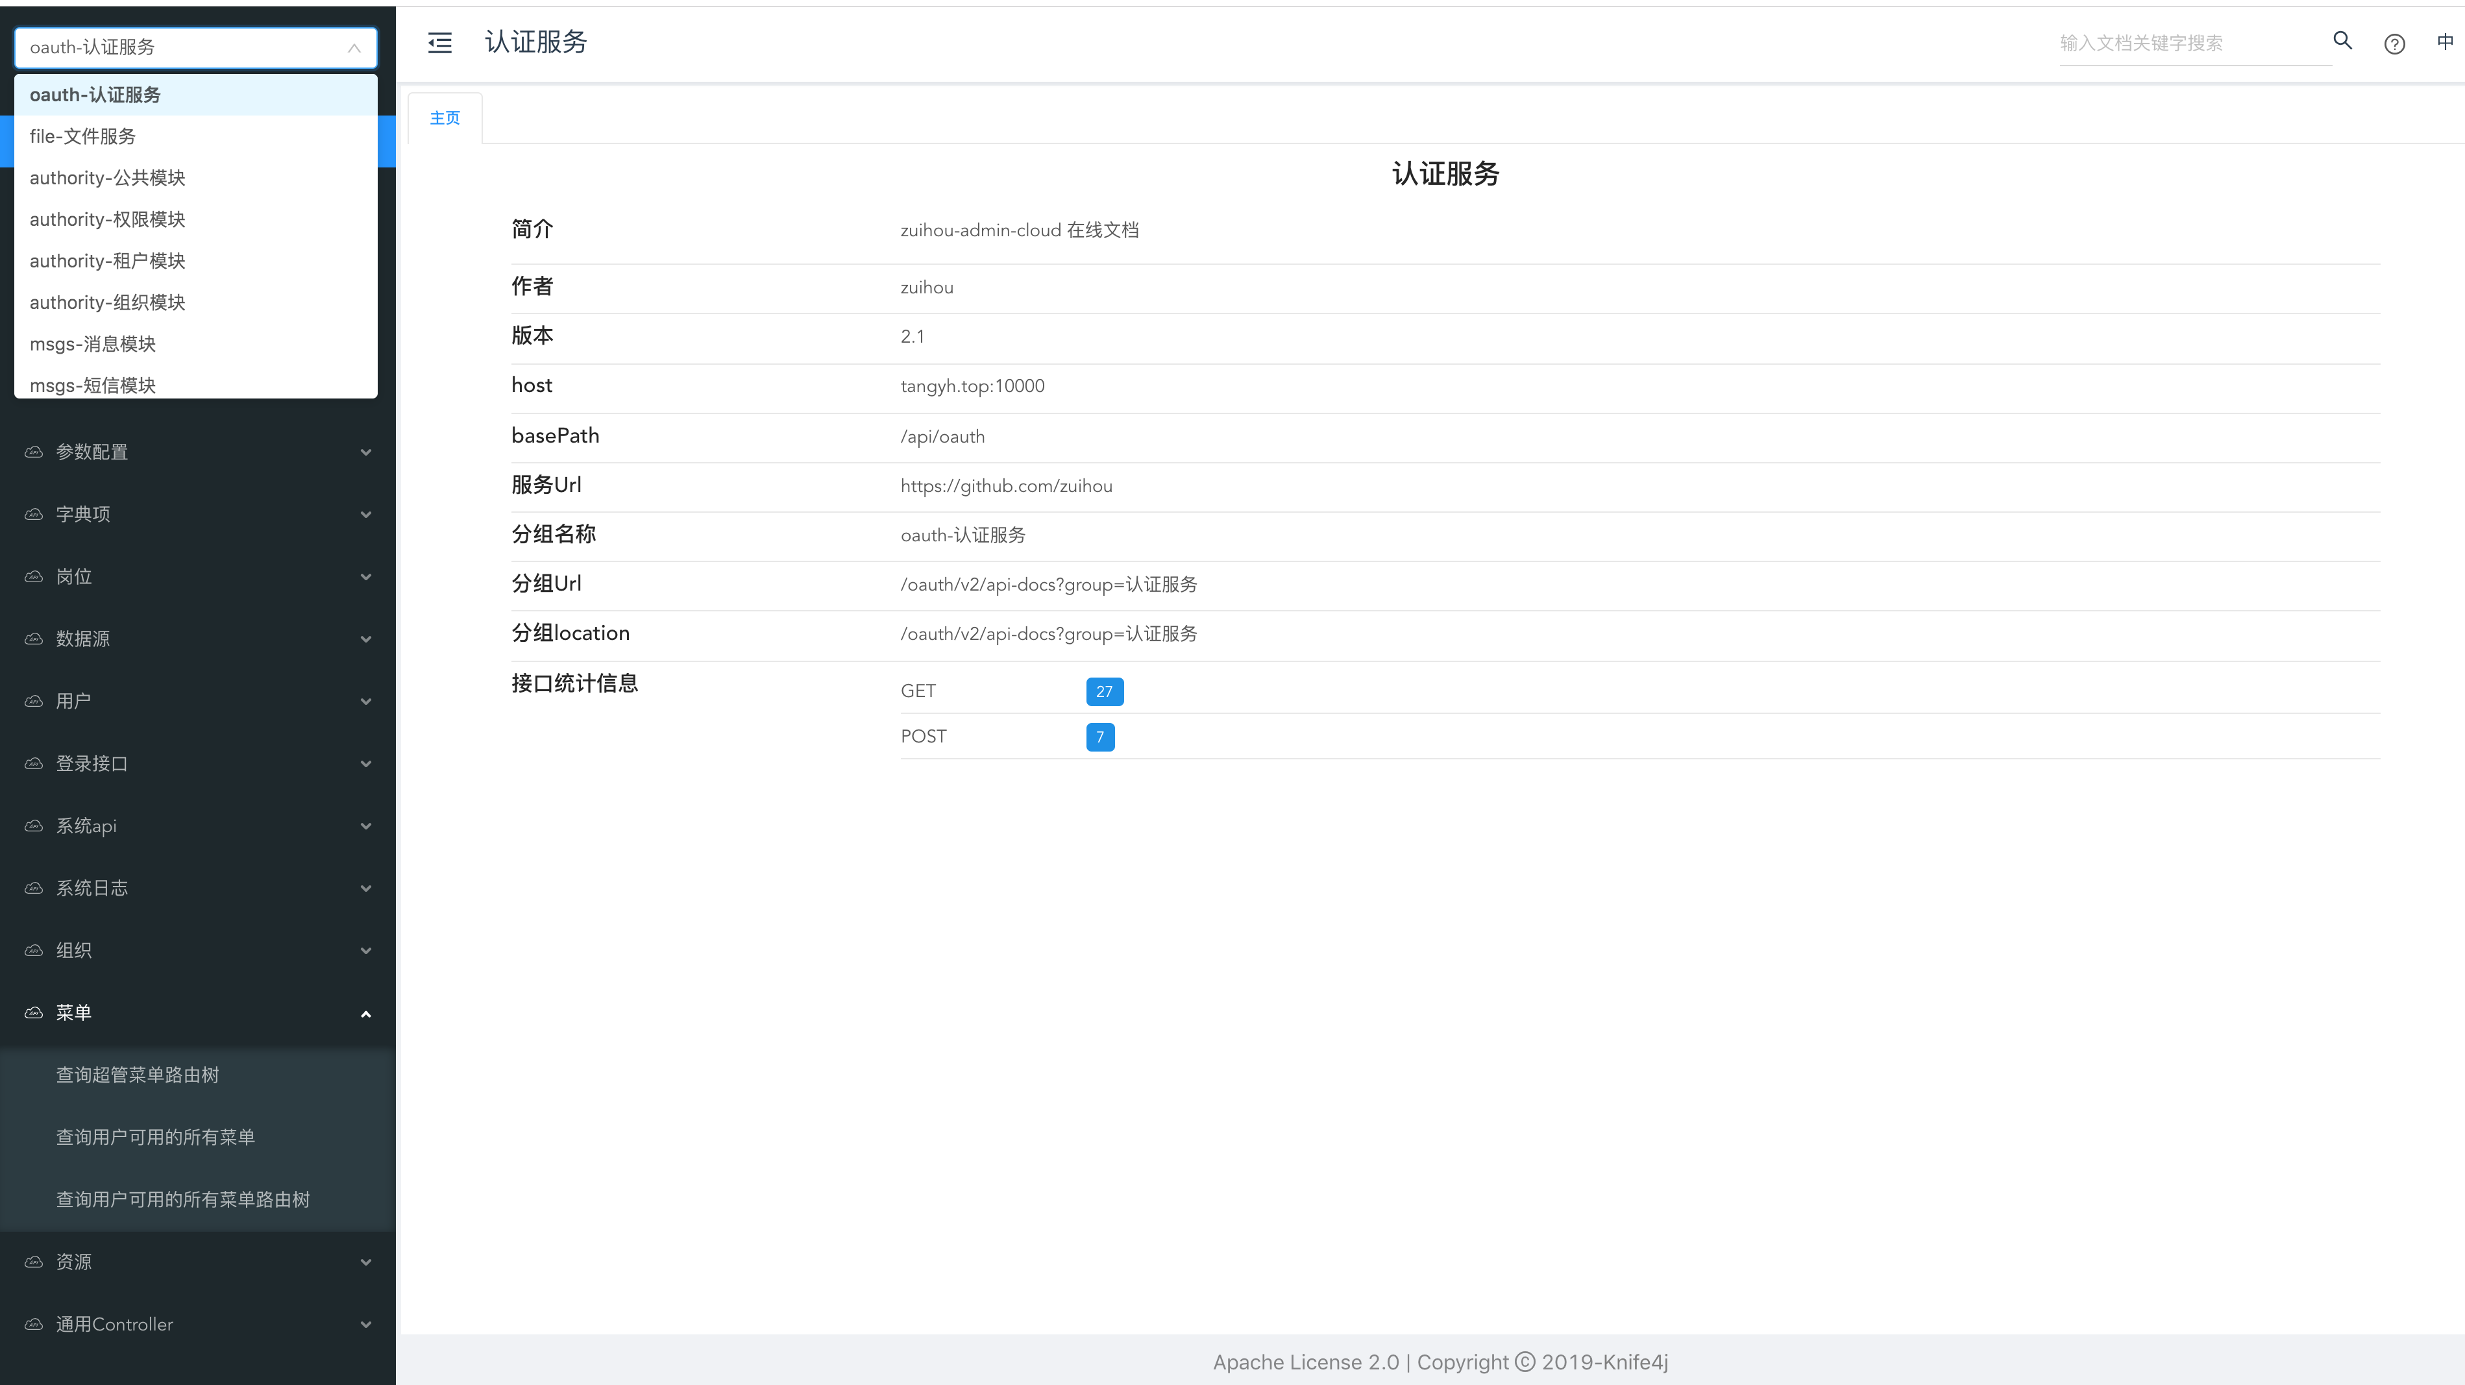Click the author value zuihou

[926, 287]
